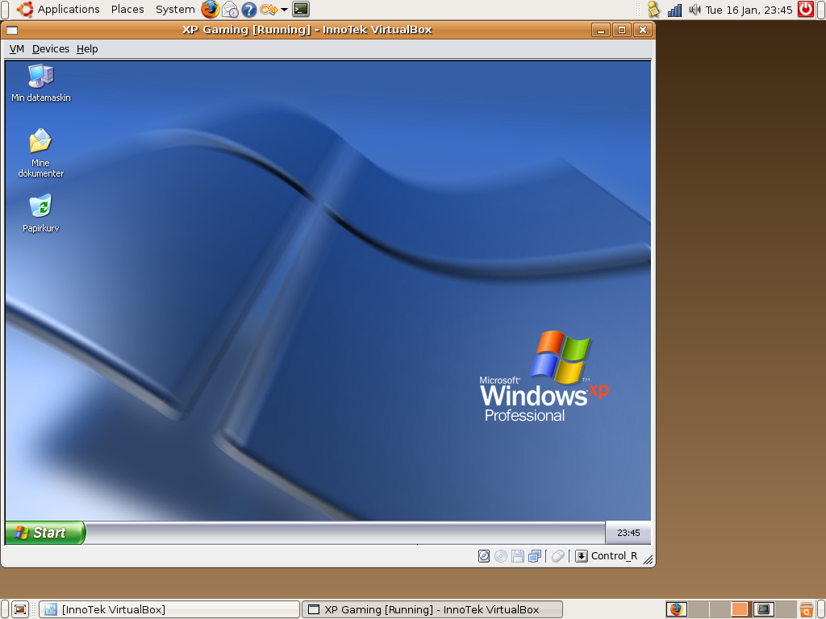Click the window resize grip near Control_R

(x=649, y=561)
